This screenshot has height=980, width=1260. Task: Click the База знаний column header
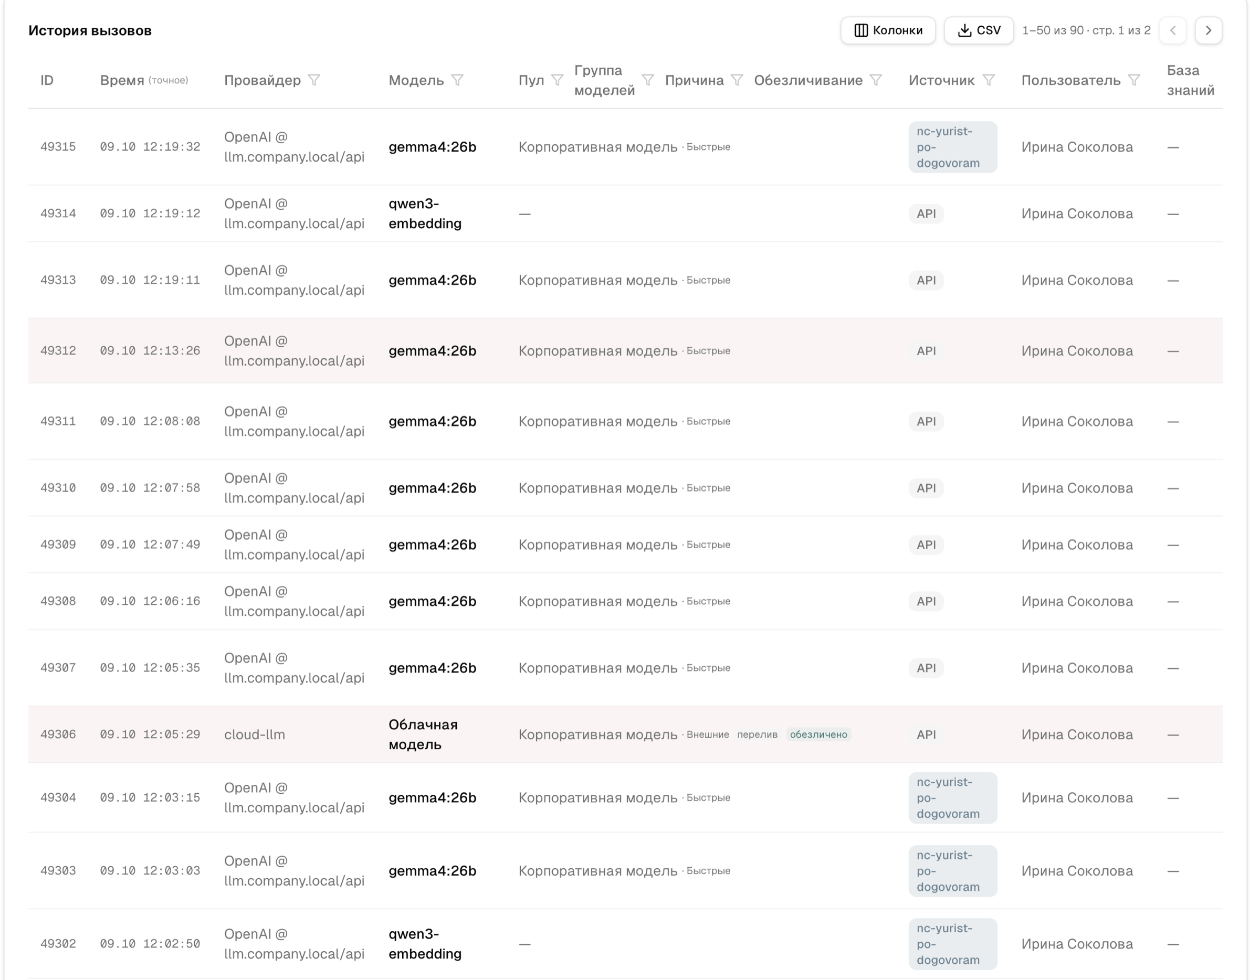pos(1191,80)
